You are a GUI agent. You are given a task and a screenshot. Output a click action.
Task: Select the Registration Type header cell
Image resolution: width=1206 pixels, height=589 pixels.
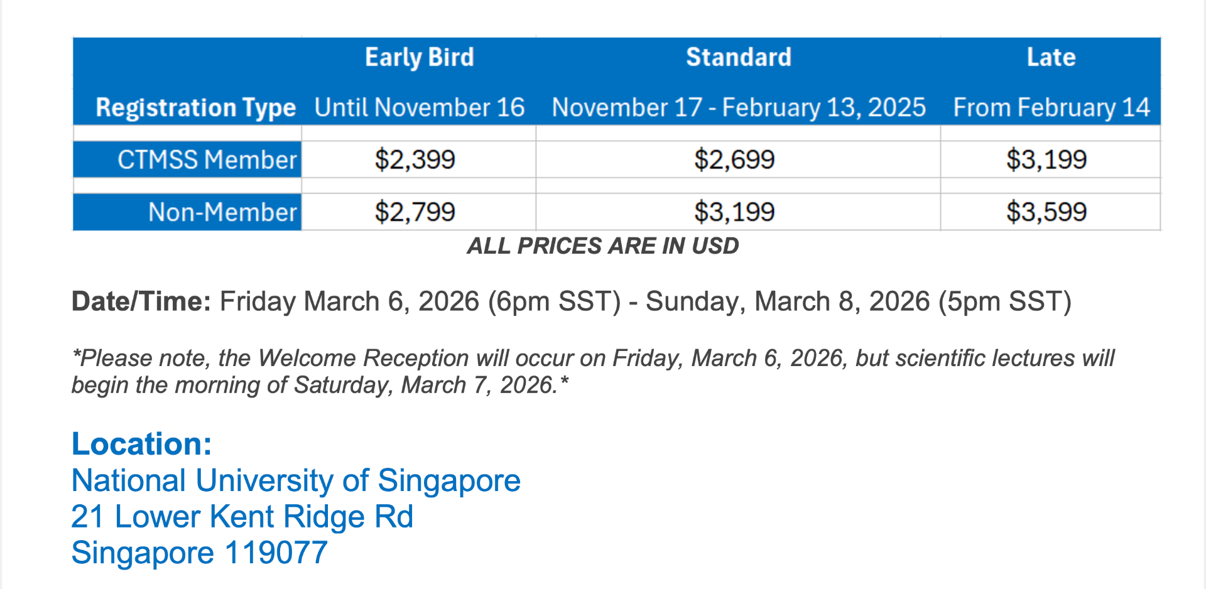(x=195, y=107)
